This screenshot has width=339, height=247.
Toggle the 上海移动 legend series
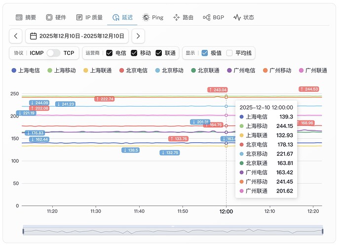click(62, 70)
